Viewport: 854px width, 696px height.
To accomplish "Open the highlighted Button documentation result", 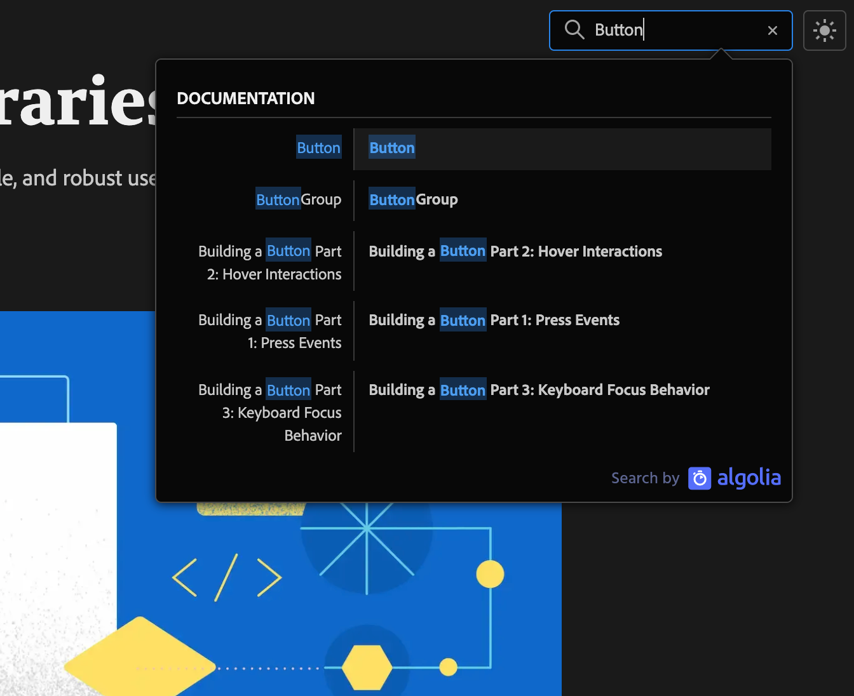I will point(562,149).
